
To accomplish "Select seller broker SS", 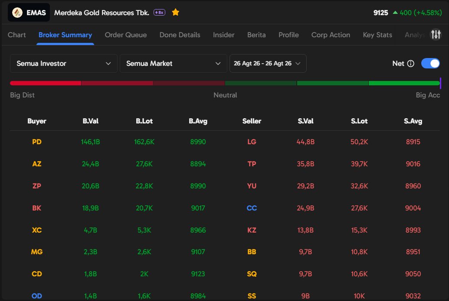I will pos(252,296).
